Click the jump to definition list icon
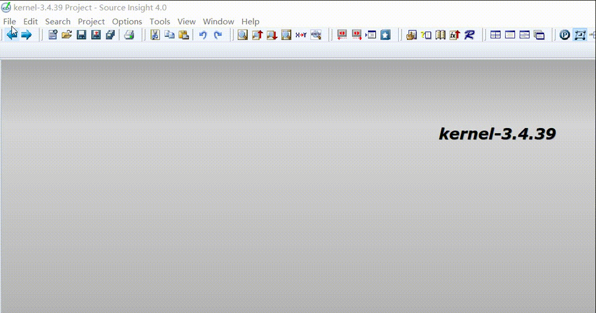 [x=371, y=35]
